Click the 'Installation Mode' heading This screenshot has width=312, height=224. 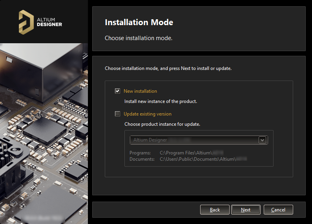(x=139, y=22)
